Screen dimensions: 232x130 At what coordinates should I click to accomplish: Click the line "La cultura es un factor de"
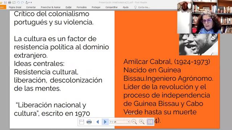[55, 39]
